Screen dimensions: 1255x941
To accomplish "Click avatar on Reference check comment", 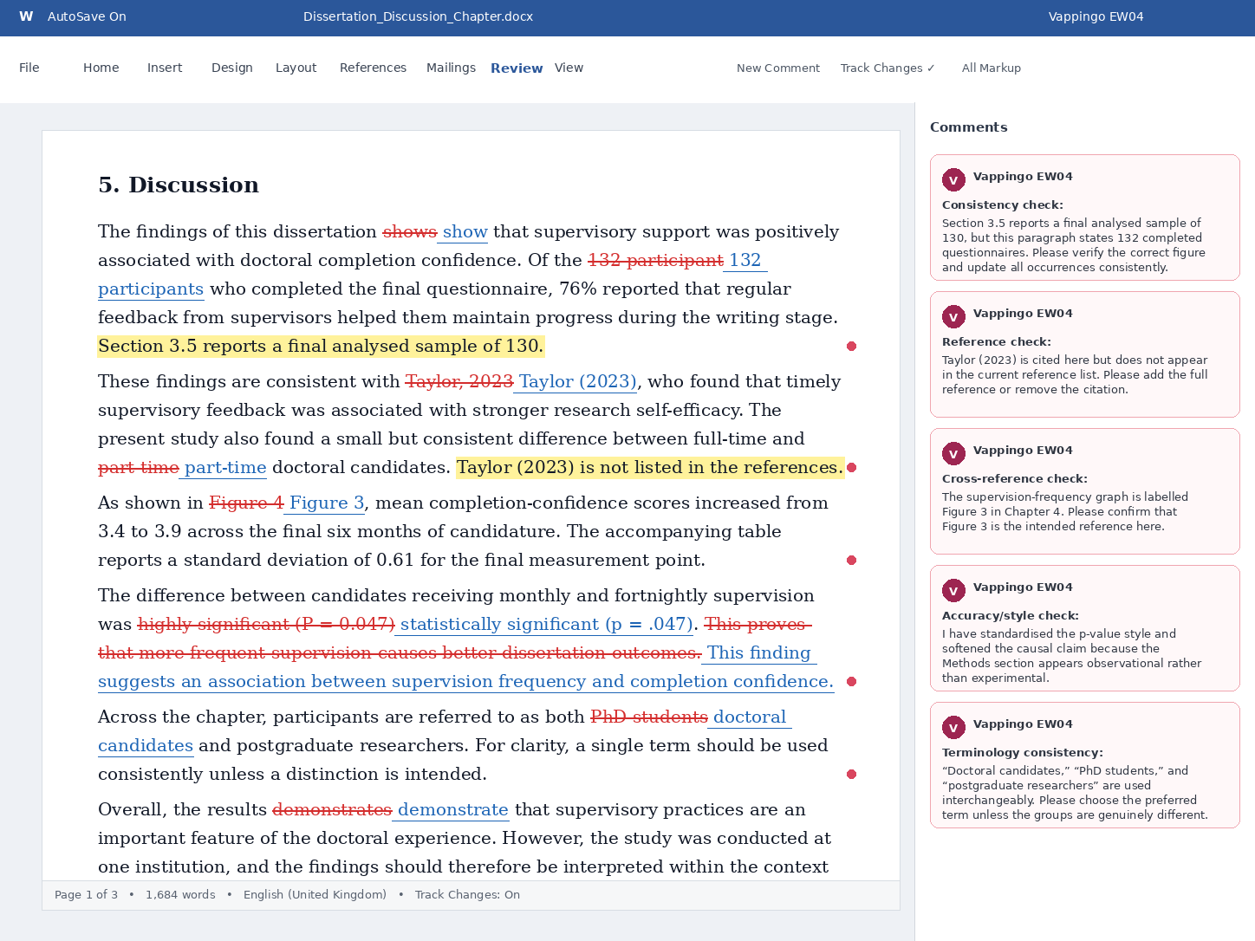I will (953, 317).
